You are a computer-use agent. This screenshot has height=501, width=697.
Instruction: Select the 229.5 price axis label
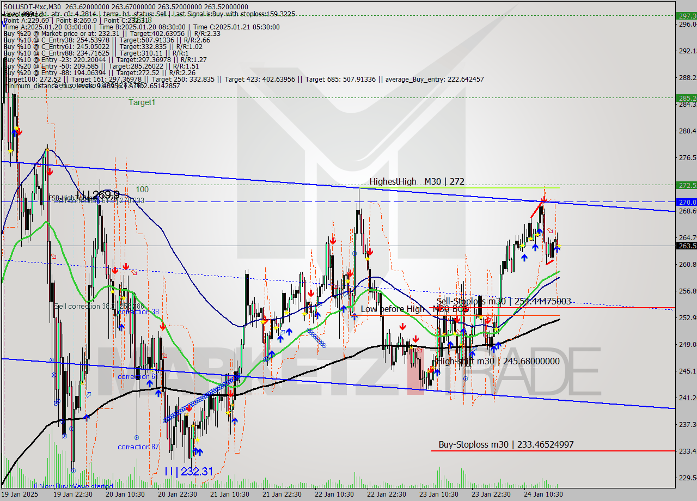687,478
